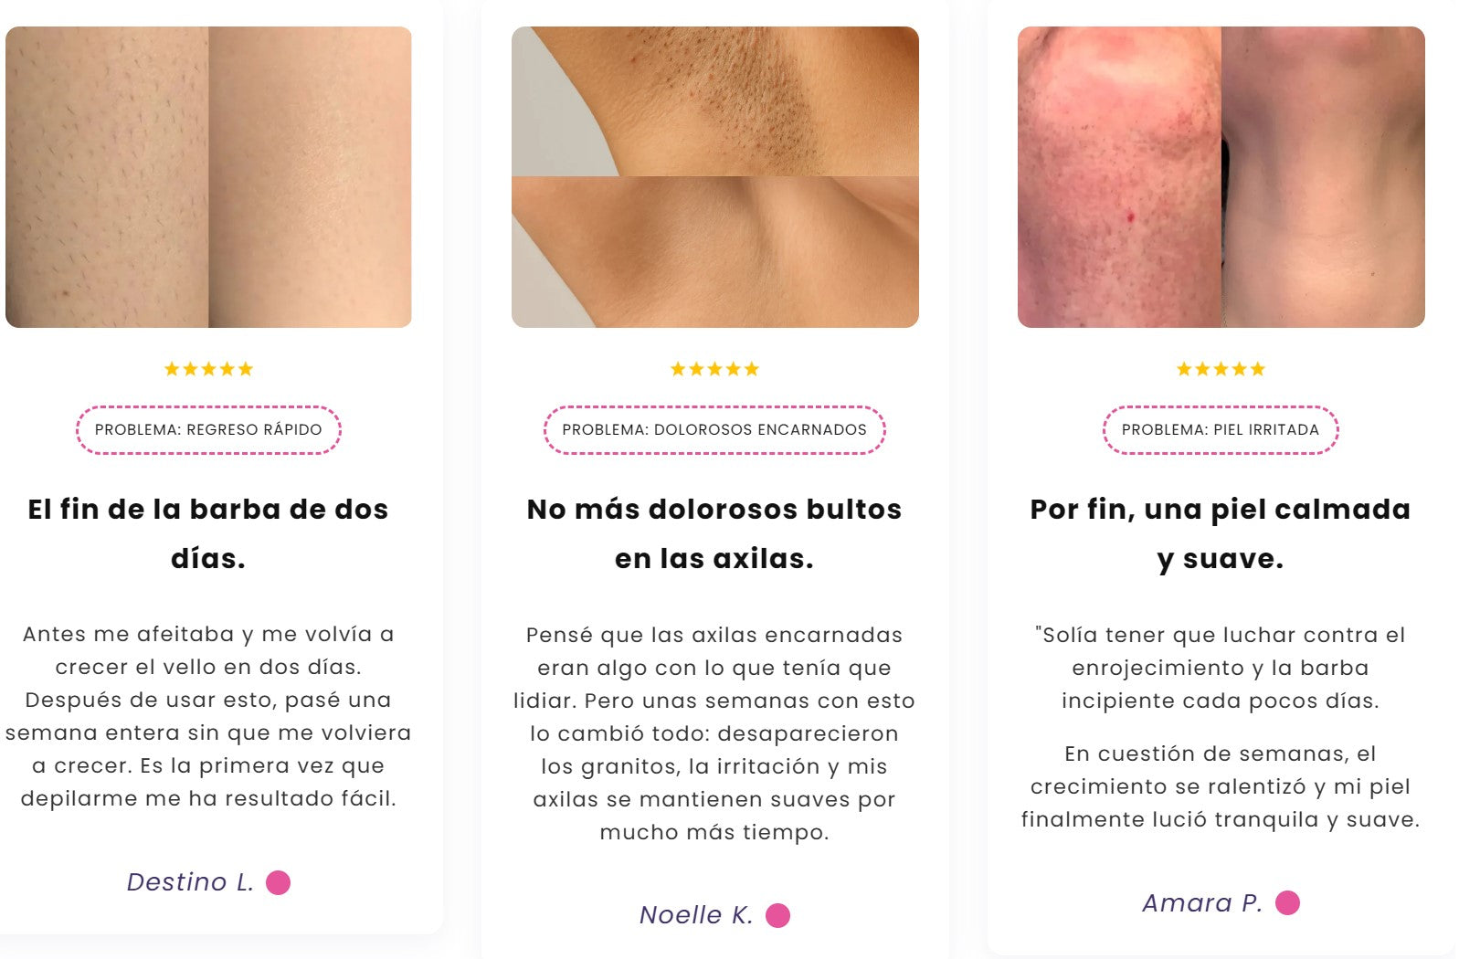The height and width of the screenshot is (959, 1480).
Task: Click the star rating above Piel Irritada
Action: tap(1221, 369)
